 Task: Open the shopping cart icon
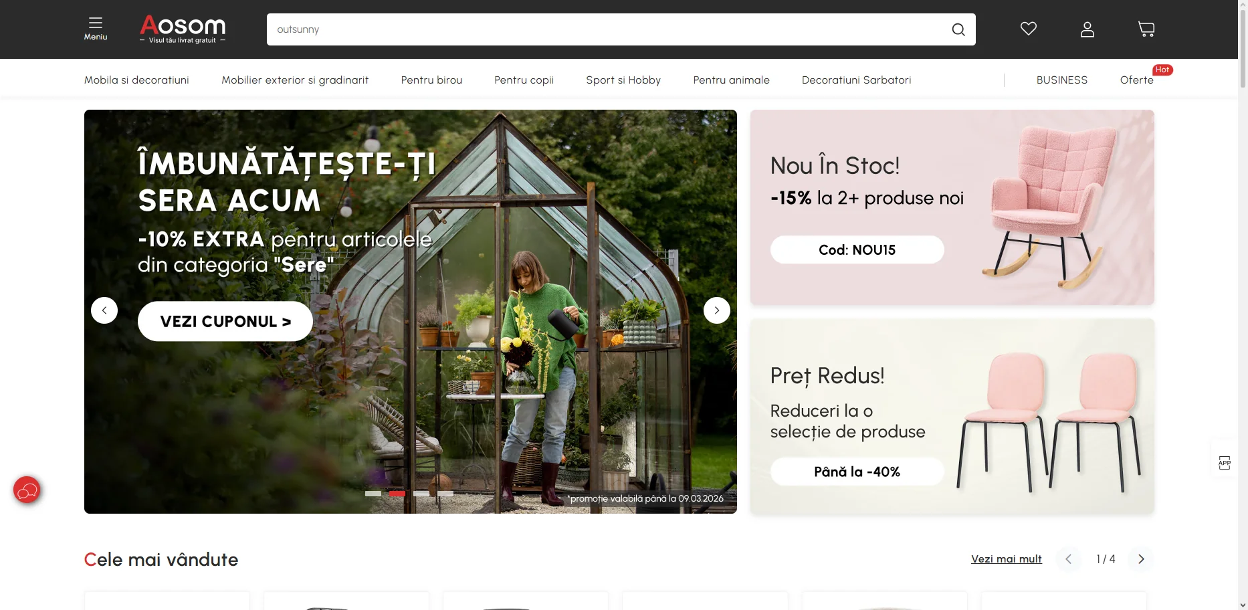(x=1146, y=29)
